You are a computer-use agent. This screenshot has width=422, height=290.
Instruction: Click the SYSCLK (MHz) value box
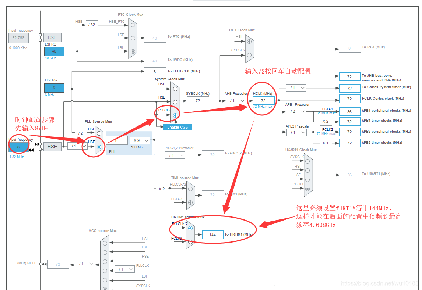tap(198, 101)
